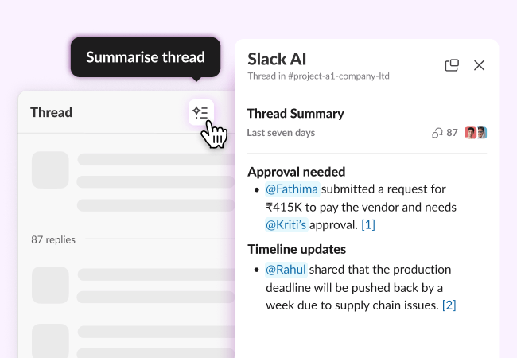This screenshot has width=517, height=358.
Task: Select the participant avatars in Thread Summary
Action: 476,133
